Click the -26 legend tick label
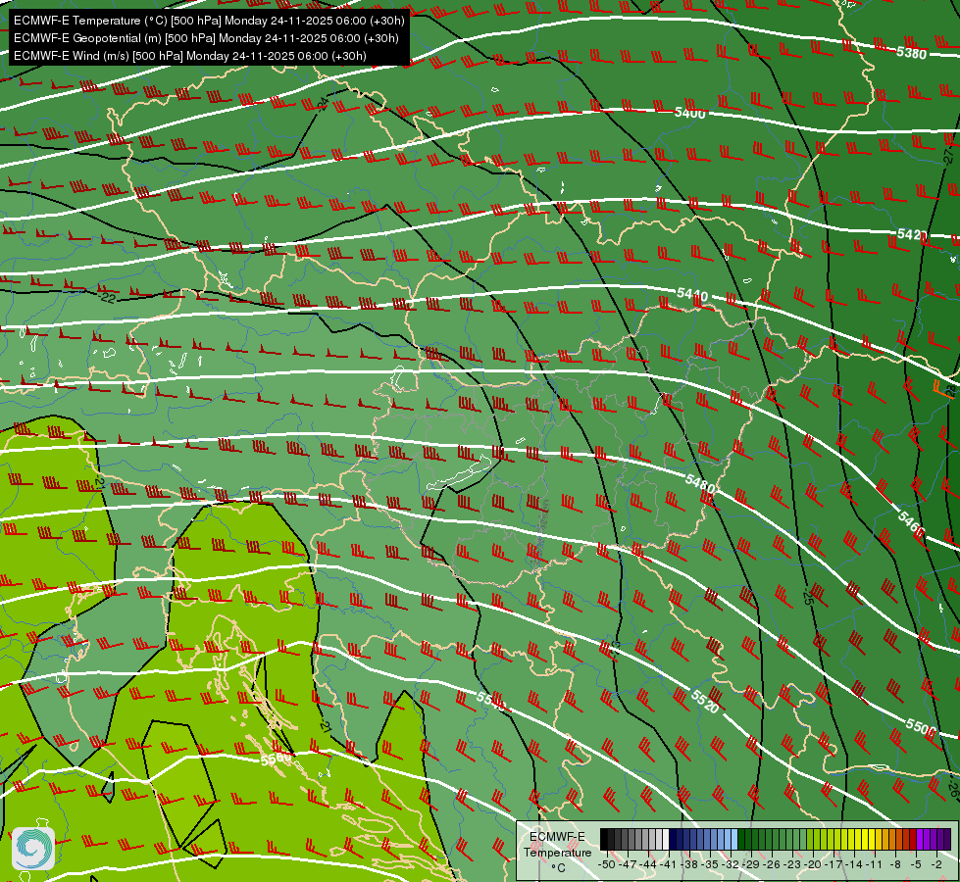Viewport: 960px width, 882px height. point(772,865)
